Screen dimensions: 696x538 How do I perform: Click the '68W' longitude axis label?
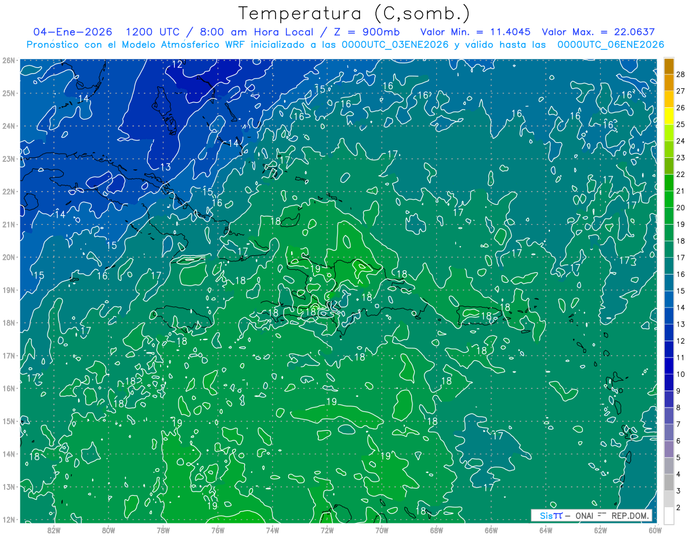click(436, 530)
